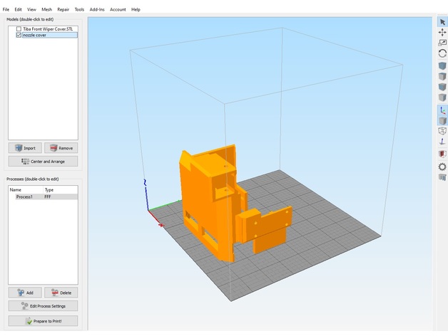448x336 pixels.
Task: Open the cross section view tool
Action: coord(442,154)
